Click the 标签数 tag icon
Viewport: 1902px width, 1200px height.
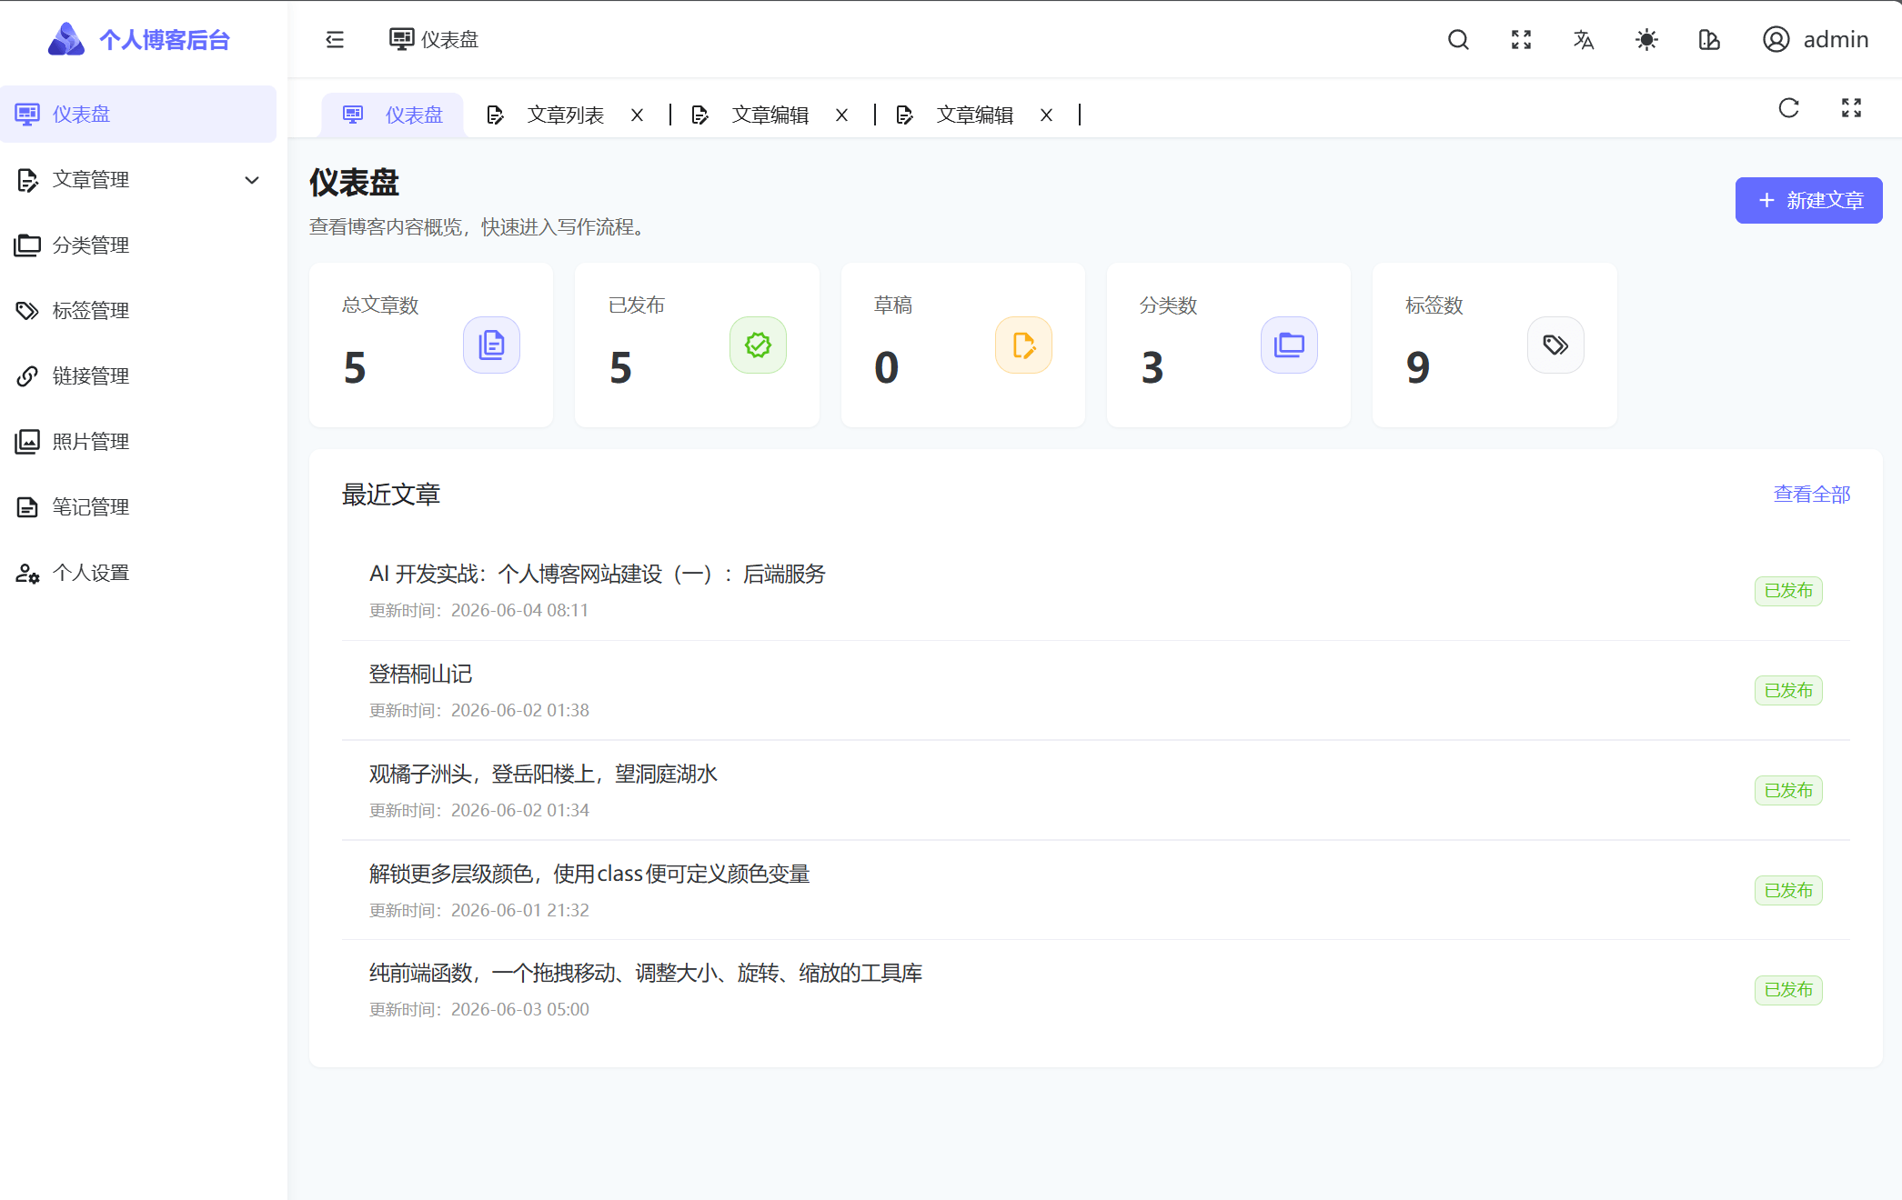click(x=1555, y=345)
